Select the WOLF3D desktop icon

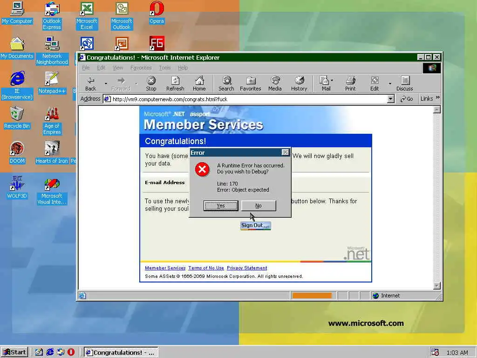pos(17,188)
